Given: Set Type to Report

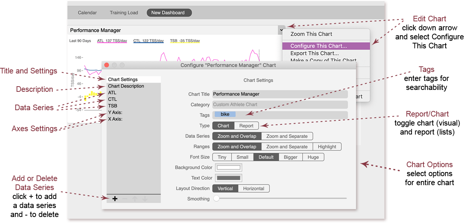Looking at the screenshot, I should coord(247,126).
